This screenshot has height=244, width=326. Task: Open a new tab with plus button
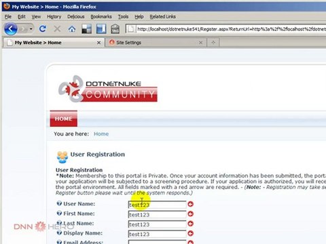213,43
